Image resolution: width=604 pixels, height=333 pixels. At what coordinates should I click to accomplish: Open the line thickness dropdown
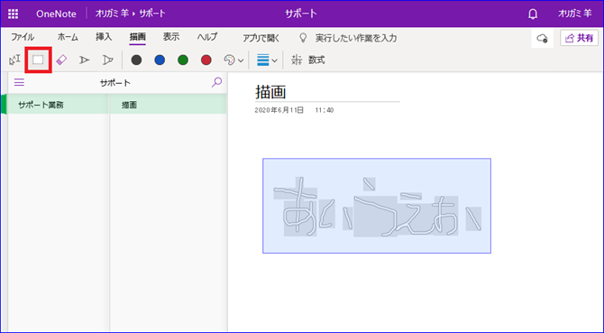[267, 60]
